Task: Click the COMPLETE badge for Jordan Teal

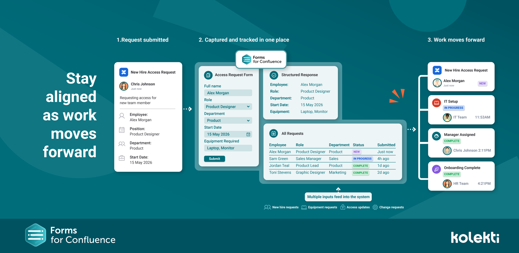Action: tap(360, 166)
